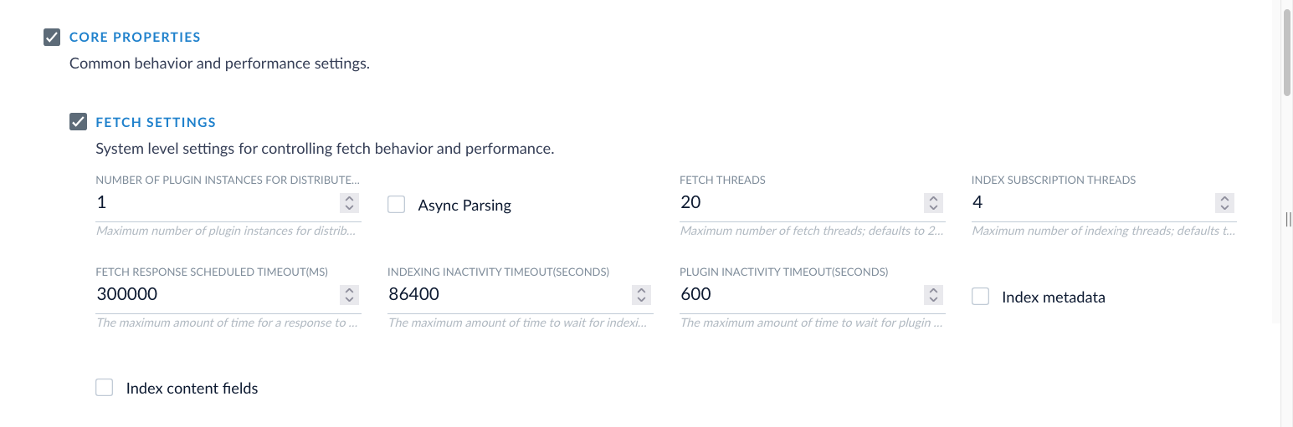Select the Fetch Response Timeout field 300000

(x=218, y=294)
